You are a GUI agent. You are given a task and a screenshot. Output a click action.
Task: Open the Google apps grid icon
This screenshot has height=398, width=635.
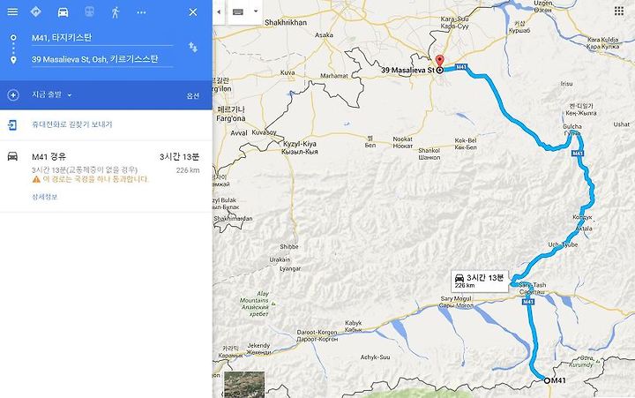[x=619, y=11]
